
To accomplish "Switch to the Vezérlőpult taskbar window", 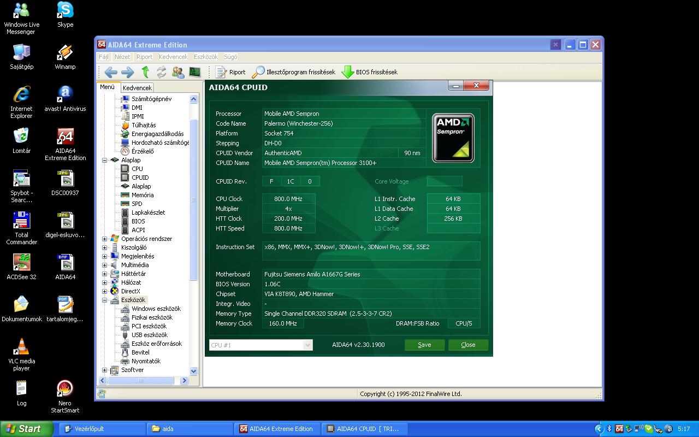I will [102, 429].
